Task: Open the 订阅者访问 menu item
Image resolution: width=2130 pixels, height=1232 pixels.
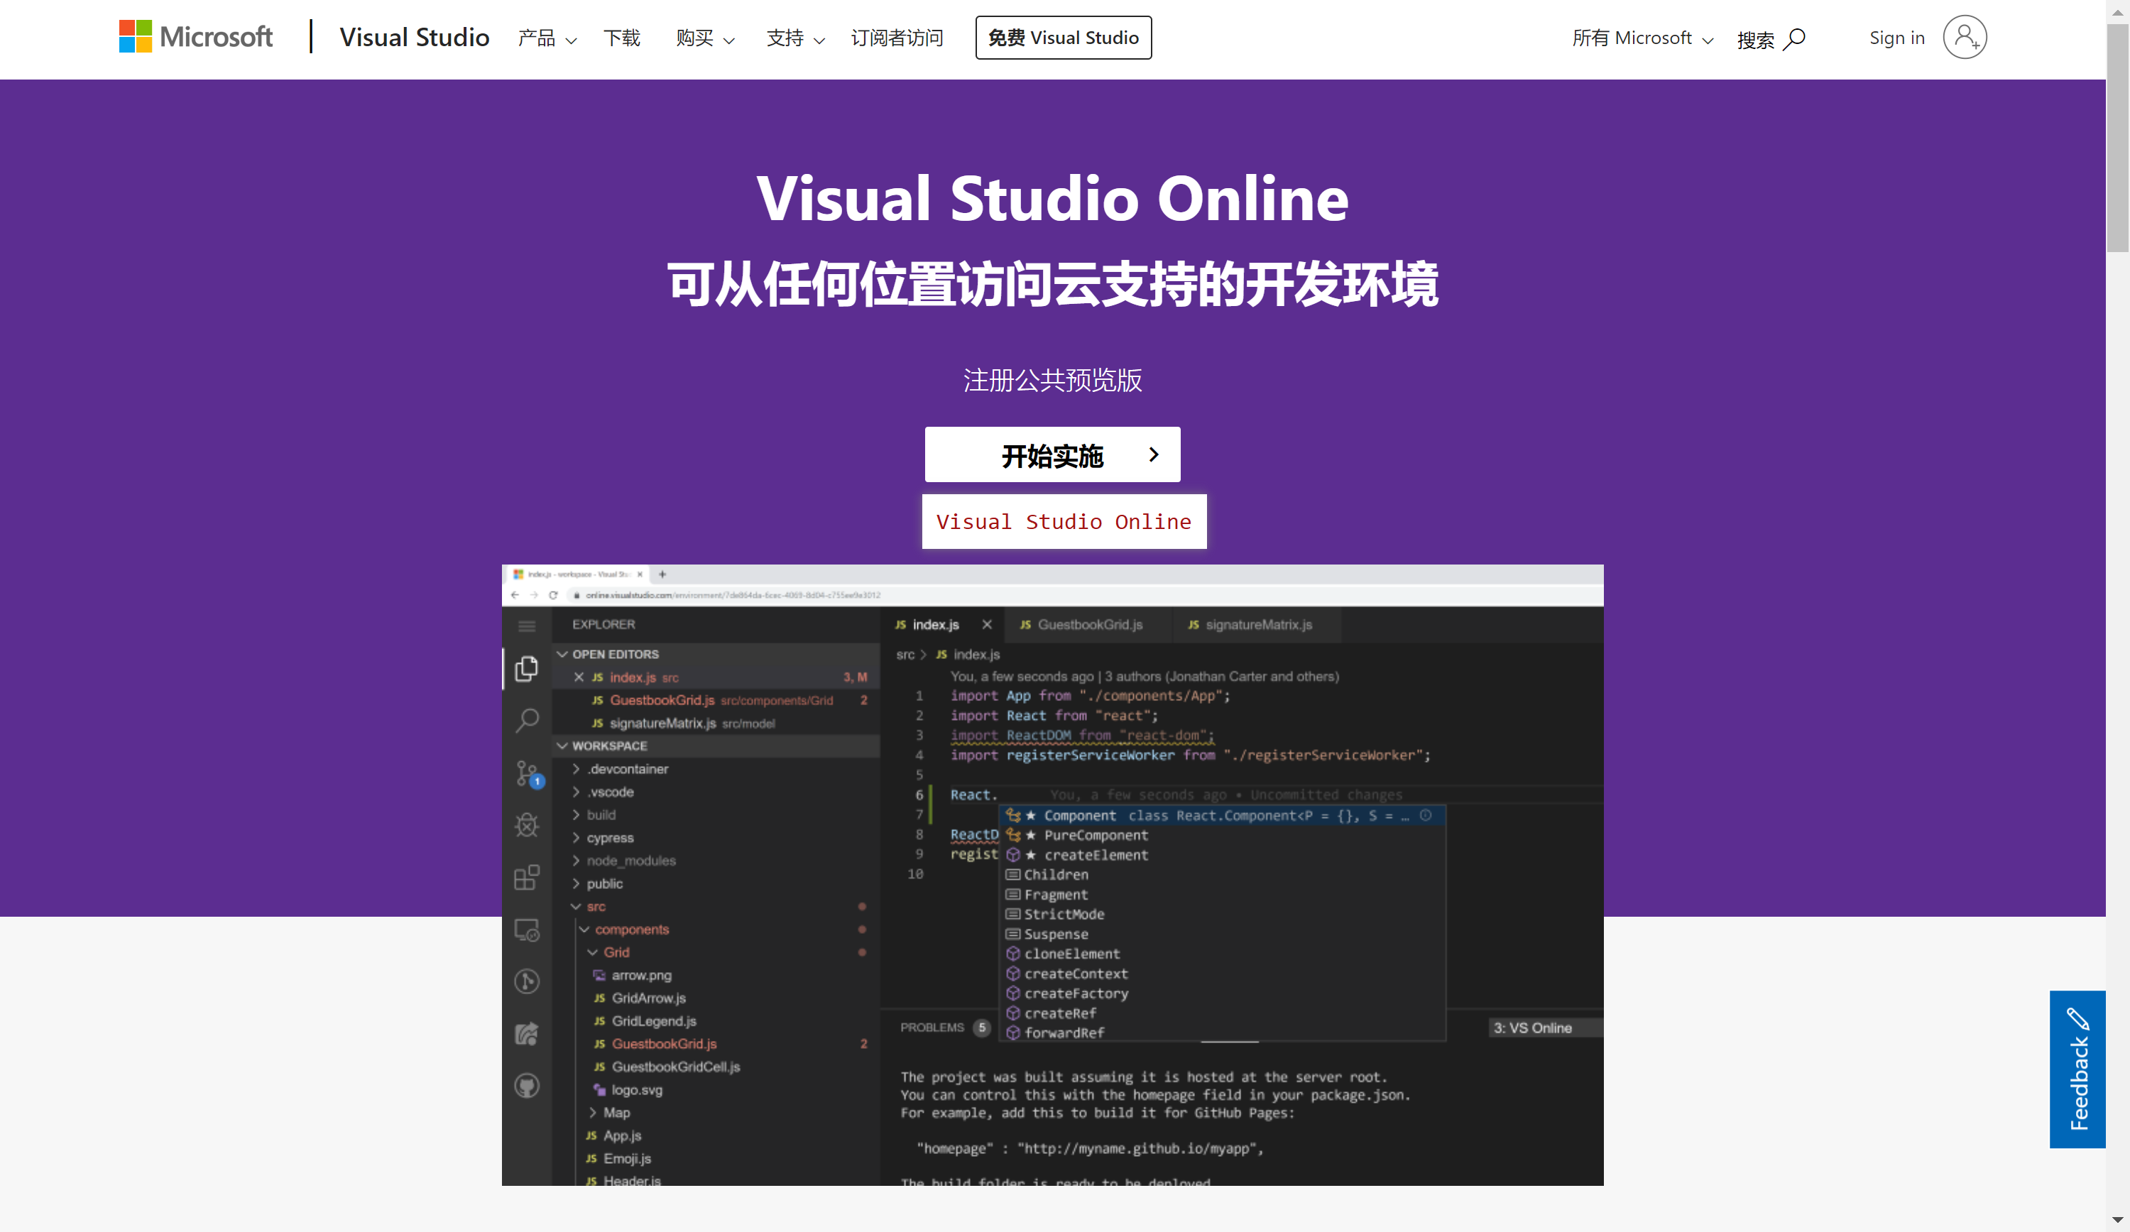Action: 896,38
